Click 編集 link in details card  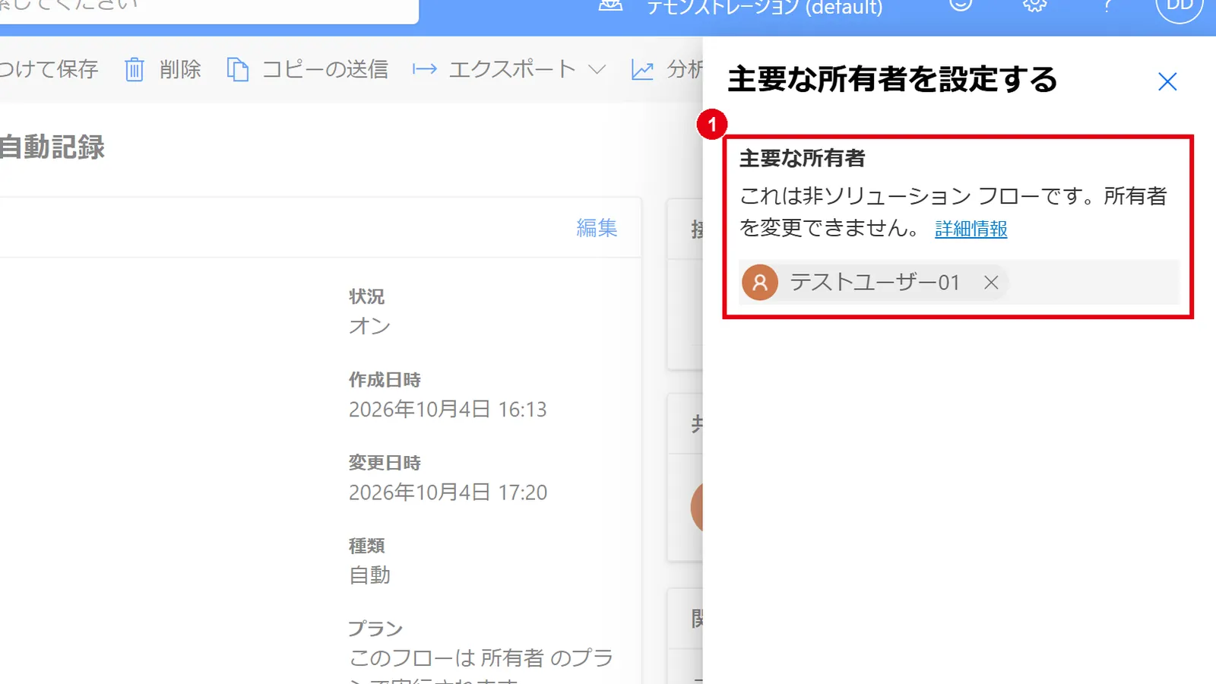point(597,228)
